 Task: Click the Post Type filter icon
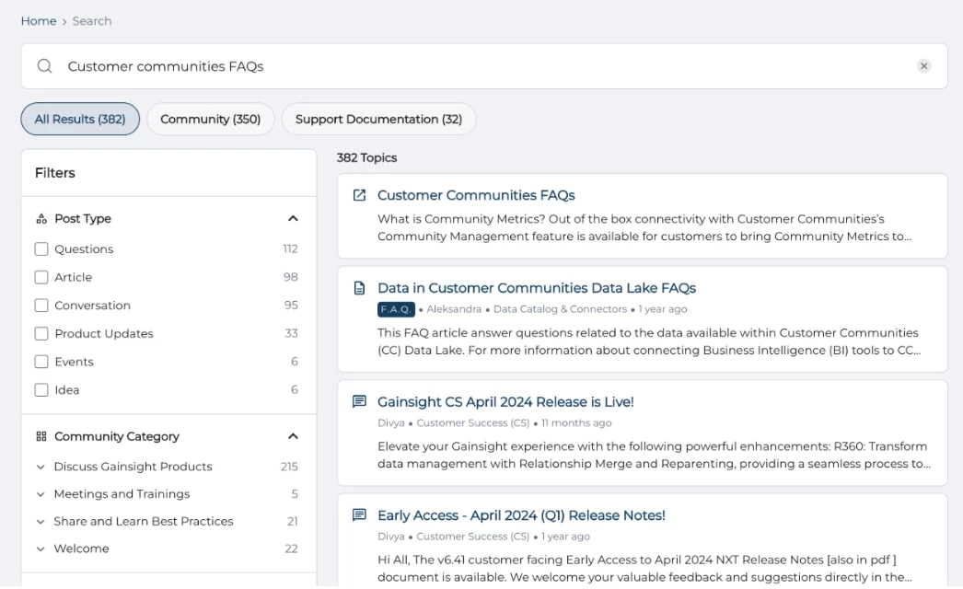click(41, 219)
